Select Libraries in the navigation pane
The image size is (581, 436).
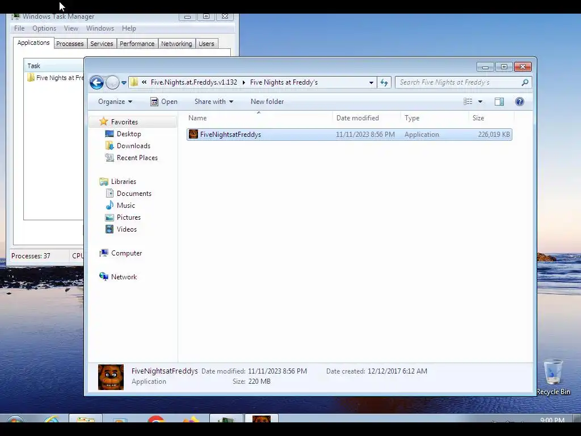(x=123, y=182)
